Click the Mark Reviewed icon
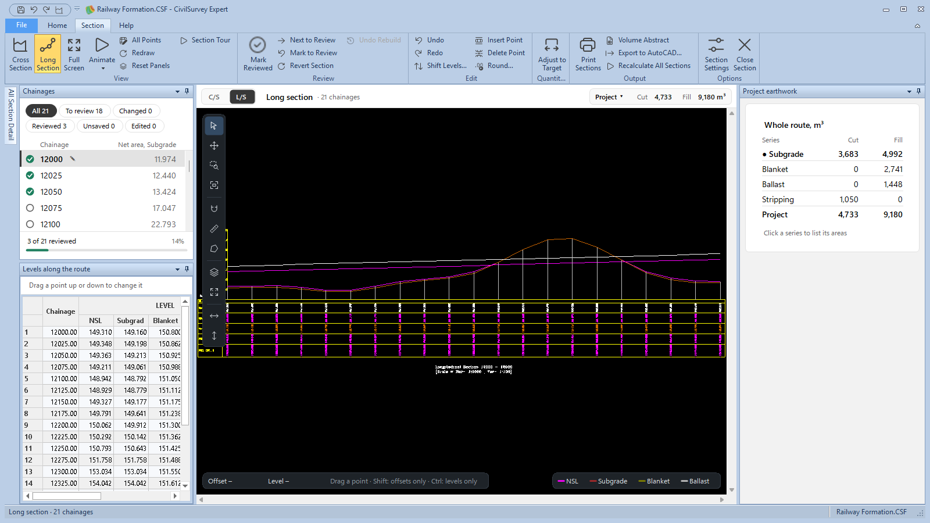 point(257,45)
